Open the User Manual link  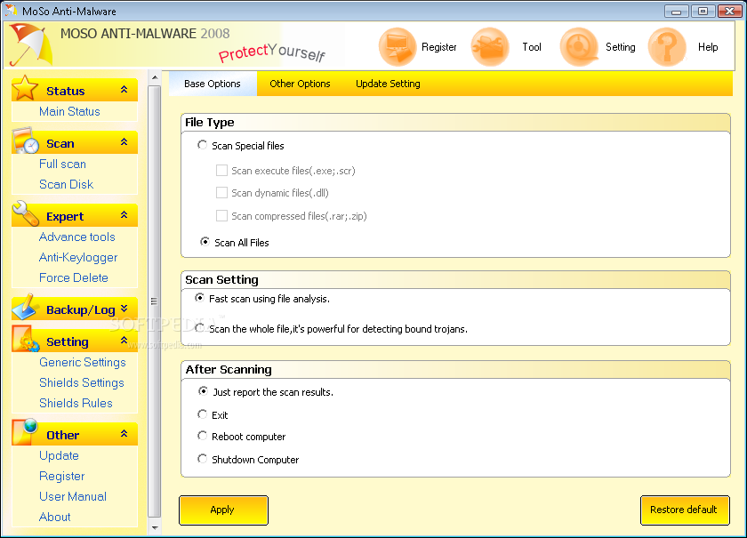pos(72,496)
